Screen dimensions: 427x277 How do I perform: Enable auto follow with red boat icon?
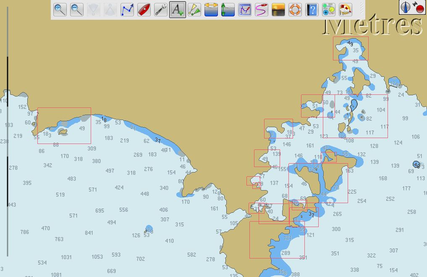pyautogui.click(x=144, y=10)
